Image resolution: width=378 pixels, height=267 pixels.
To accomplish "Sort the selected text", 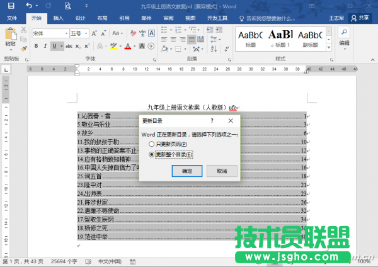I will coord(214,49).
